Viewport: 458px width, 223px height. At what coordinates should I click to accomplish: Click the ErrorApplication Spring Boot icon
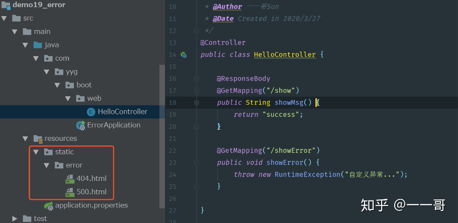coord(81,125)
